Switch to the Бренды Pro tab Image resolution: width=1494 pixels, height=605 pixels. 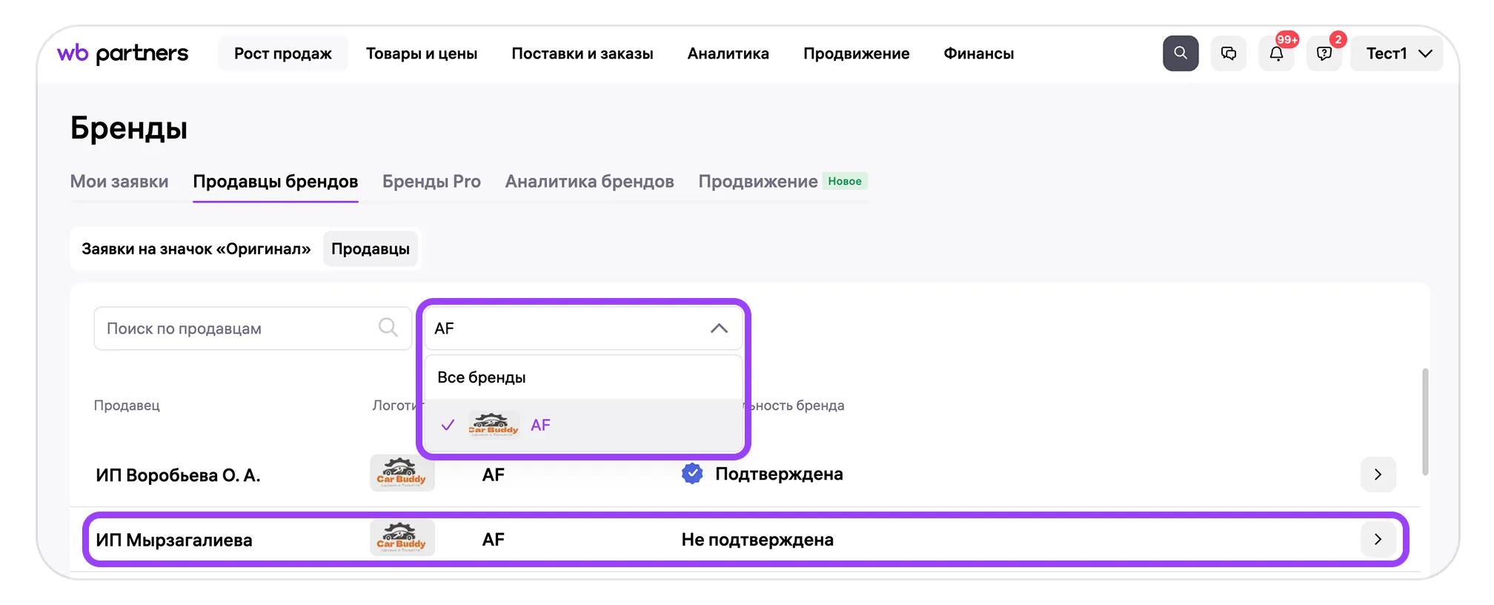tap(431, 182)
